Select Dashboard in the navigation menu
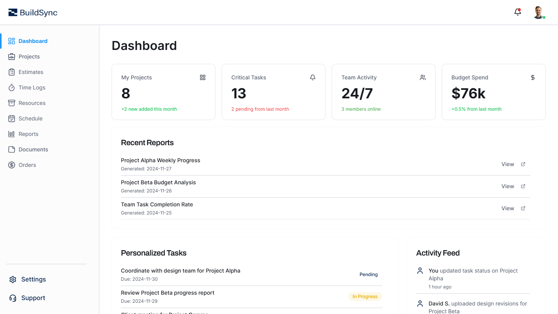Viewport: 558px width, 314px height. [x=33, y=41]
